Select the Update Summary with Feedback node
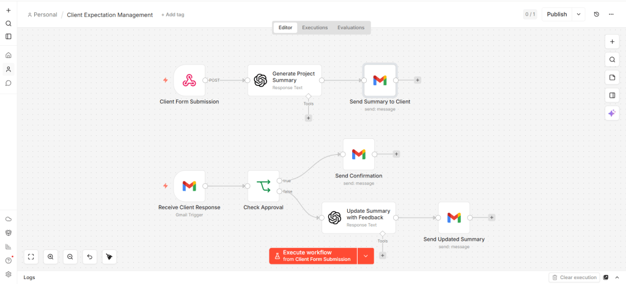This screenshot has width=626, height=284. pyautogui.click(x=358, y=218)
